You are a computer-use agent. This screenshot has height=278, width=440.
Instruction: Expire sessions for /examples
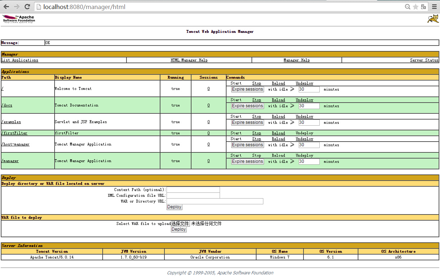[247, 122]
